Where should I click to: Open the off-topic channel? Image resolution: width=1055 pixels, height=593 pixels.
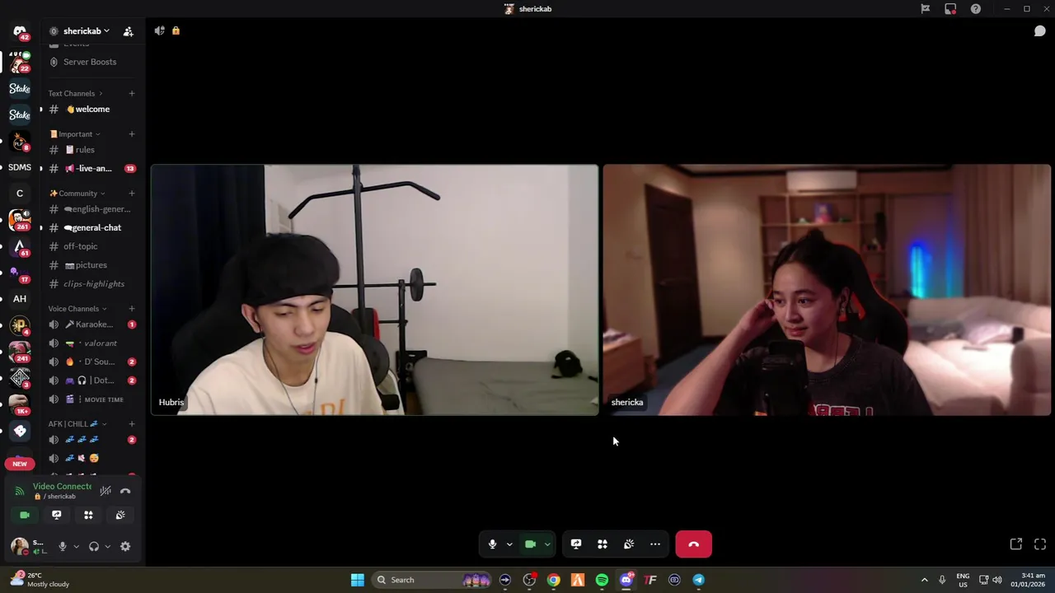point(91,246)
